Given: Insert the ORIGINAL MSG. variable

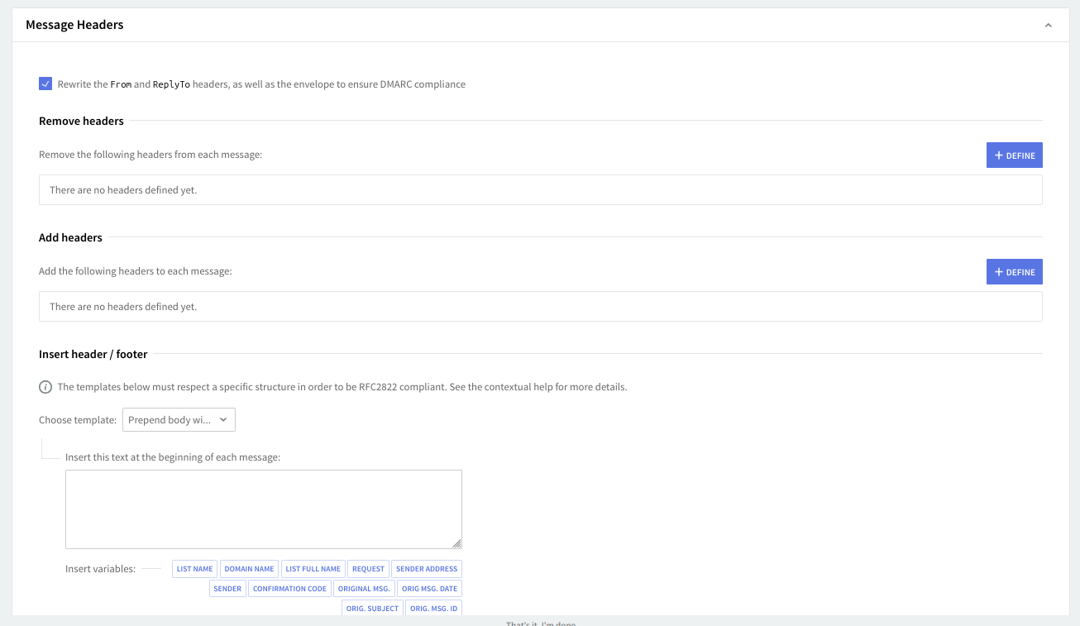Looking at the screenshot, I should click(364, 589).
